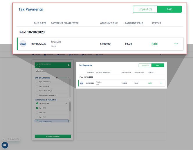Image resolution: width=193 pixels, height=150 pixels.
Task: Toggle the circle for 2022 Document Requests
Action: coord(37,95)
